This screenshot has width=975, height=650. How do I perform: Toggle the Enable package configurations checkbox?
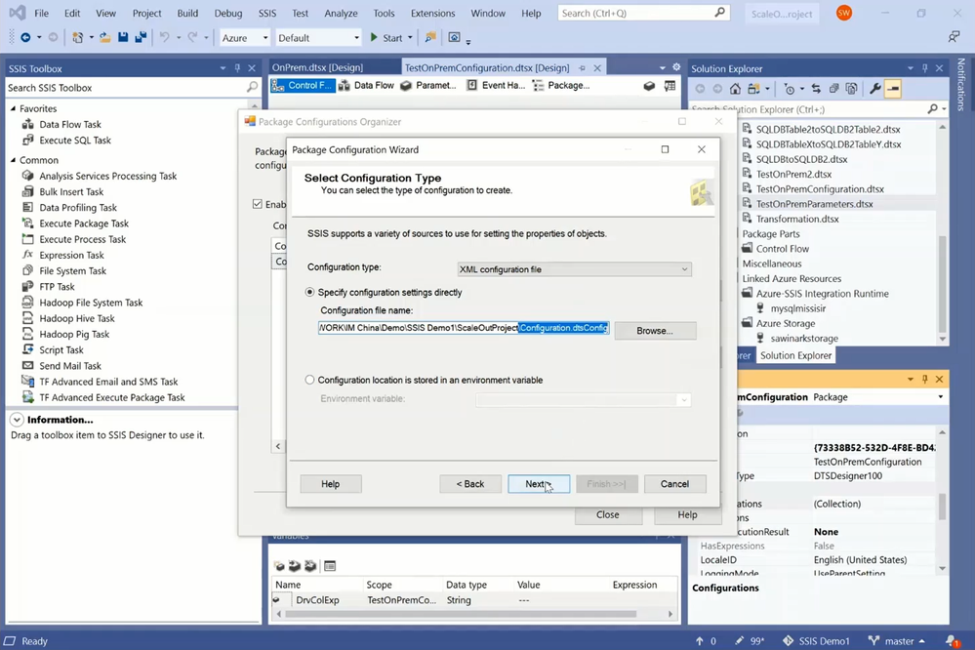point(258,204)
